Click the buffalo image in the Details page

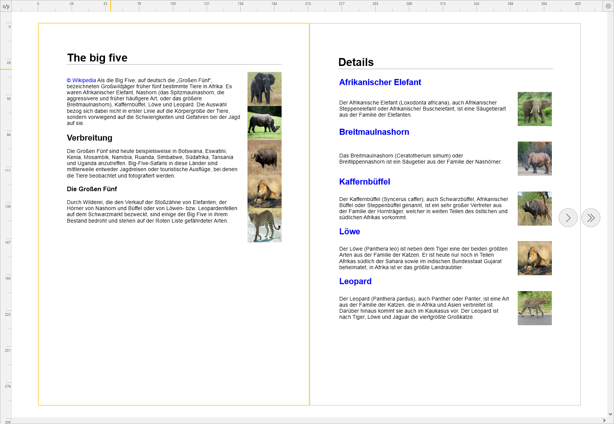click(x=534, y=209)
